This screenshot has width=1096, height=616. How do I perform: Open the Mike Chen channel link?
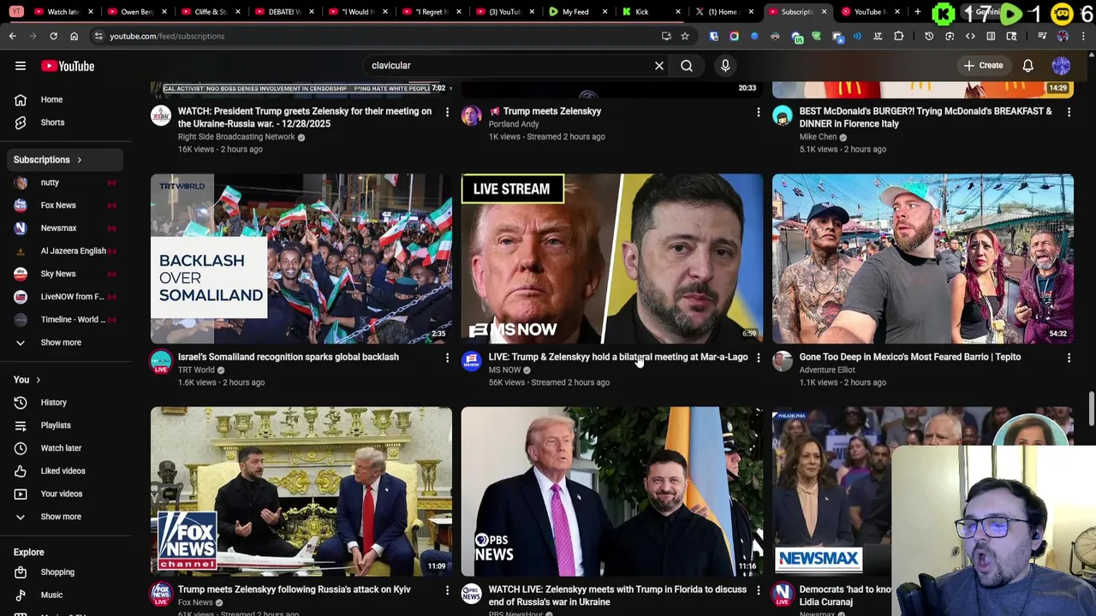pyautogui.click(x=818, y=137)
